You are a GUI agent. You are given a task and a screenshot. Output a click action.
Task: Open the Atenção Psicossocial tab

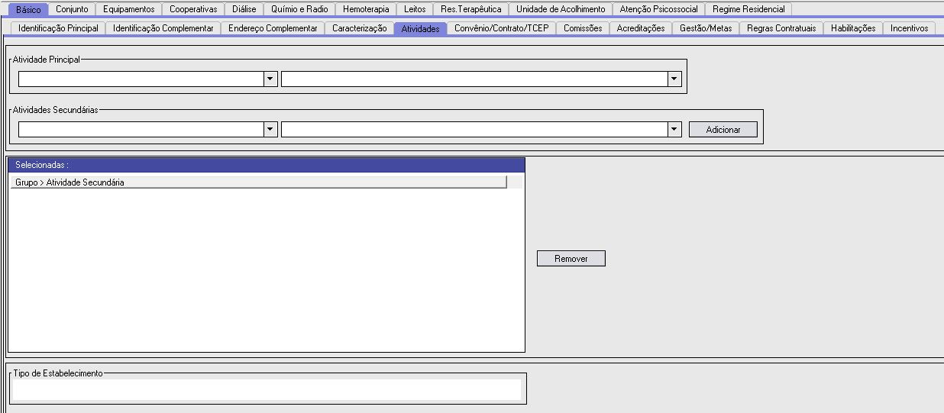point(658,9)
